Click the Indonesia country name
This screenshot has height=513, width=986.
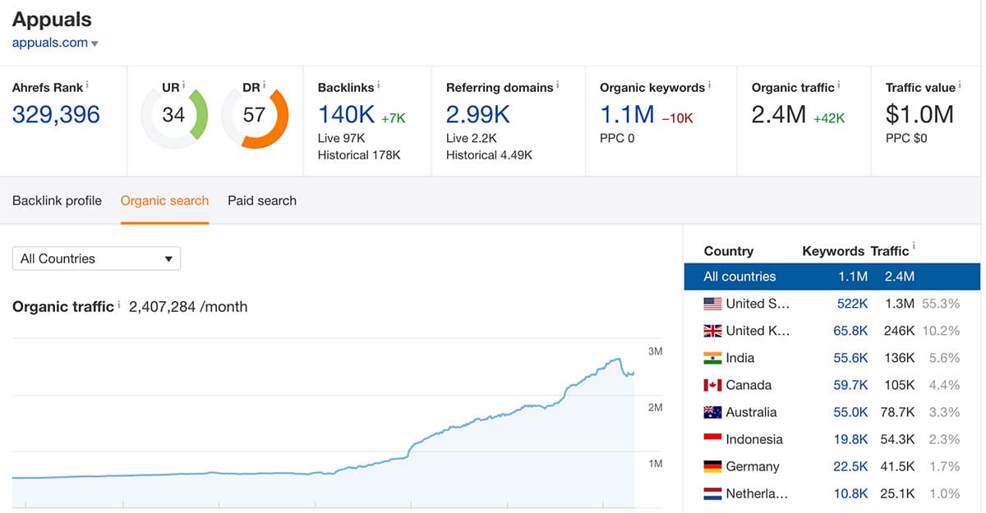754,439
